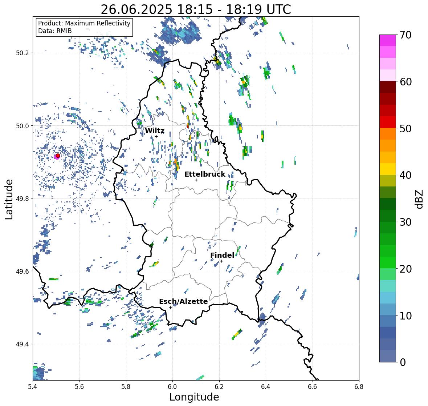Click the colorbar tick label 60
This screenshot has width=428, height=406.
(x=405, y=82)
